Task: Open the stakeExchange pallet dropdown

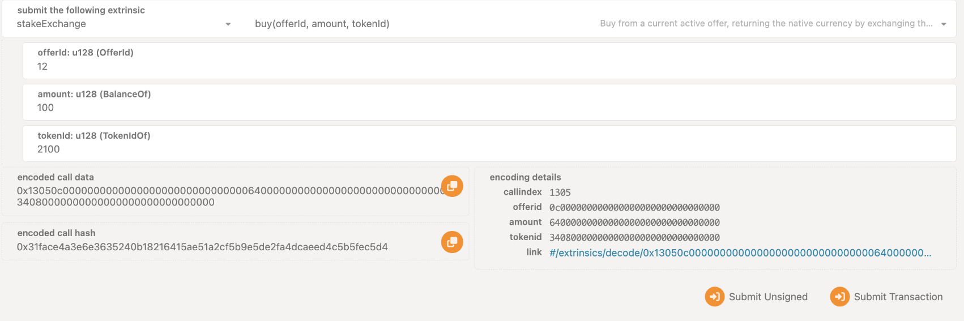Action: (122, 24)
